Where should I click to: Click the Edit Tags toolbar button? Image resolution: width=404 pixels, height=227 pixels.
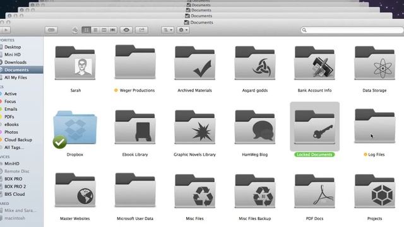(x=51, y=30)
